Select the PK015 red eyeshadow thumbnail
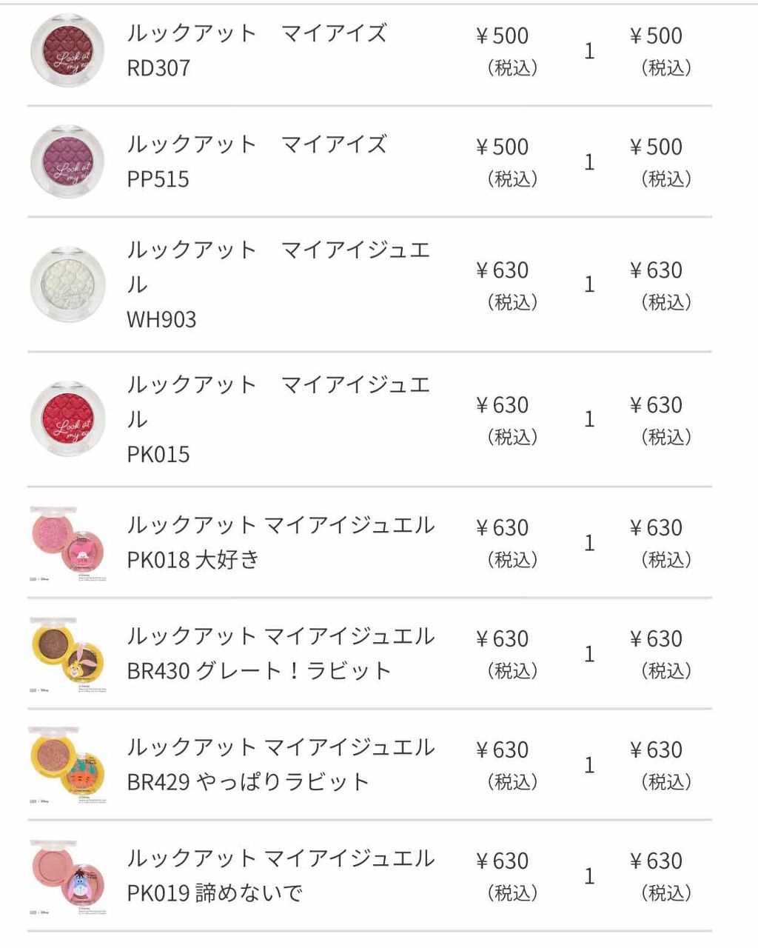 coord(67,418)
